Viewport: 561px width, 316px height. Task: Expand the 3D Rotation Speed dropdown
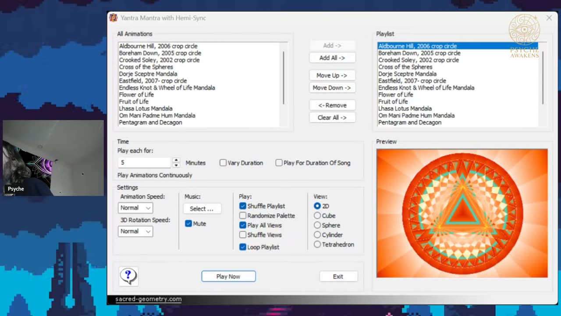(135, 231)
